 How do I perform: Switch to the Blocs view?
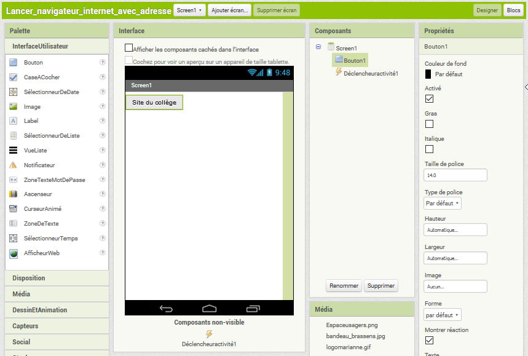point(513,10)
